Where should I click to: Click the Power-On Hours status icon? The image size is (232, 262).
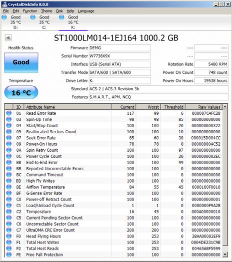point(9,144)
